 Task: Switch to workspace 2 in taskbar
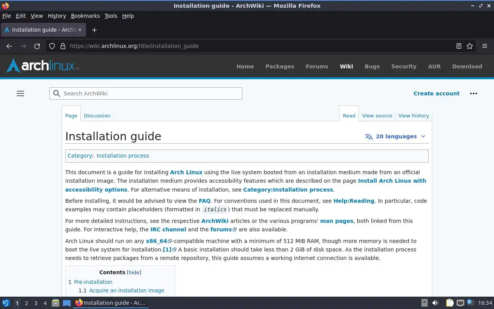[26, 303]
